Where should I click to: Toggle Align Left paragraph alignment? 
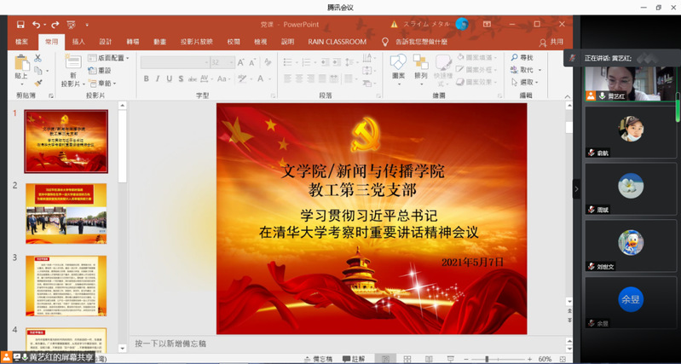pyautogui.click(x=287, y=78)
